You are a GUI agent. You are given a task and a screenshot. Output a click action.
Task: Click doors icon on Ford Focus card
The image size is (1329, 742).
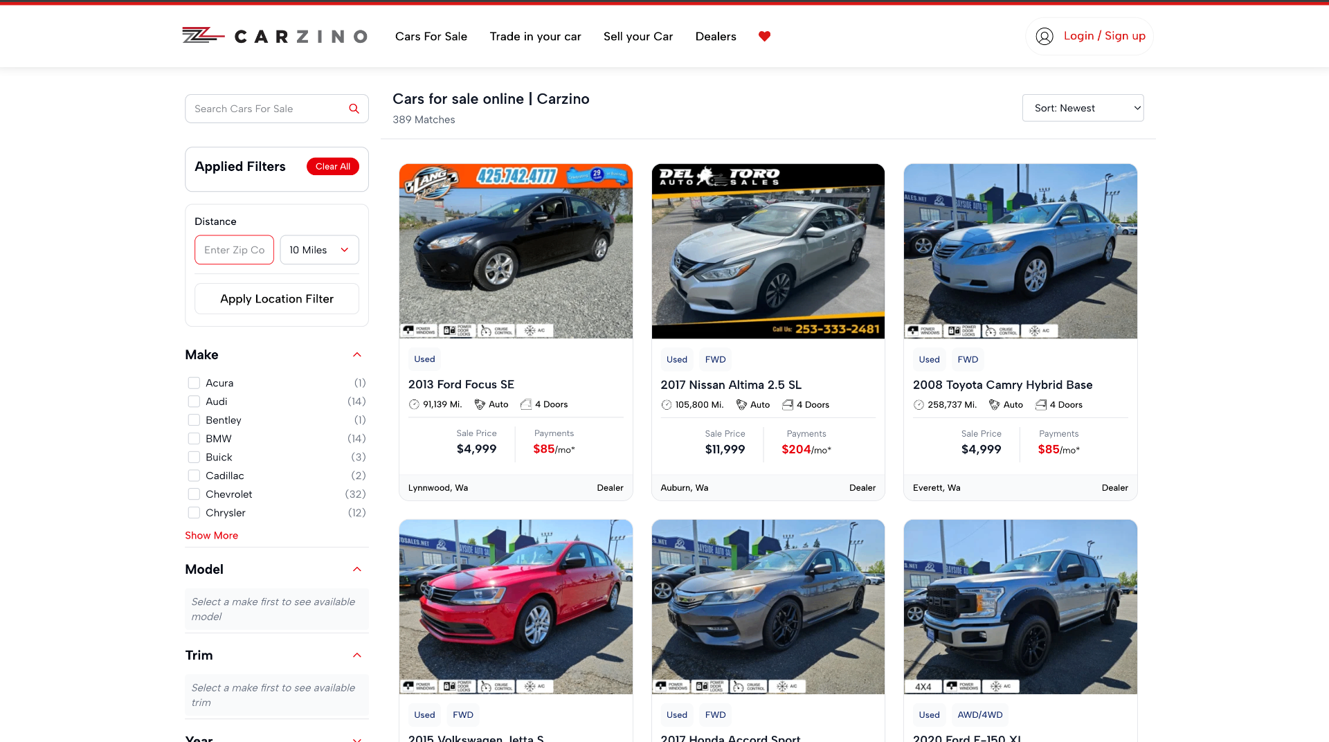coord(526,404)
